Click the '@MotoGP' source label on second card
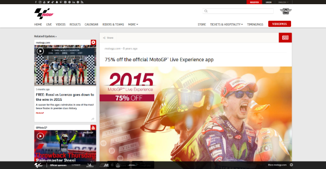The height and width of the screenshot is (169, 326). [x=41, y=128]
